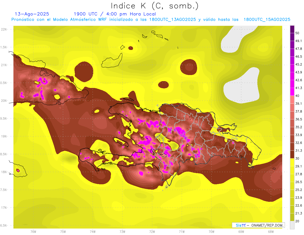Click the '75W' longitude label
Screen dimensions: 304x235
tap(63, 232)
